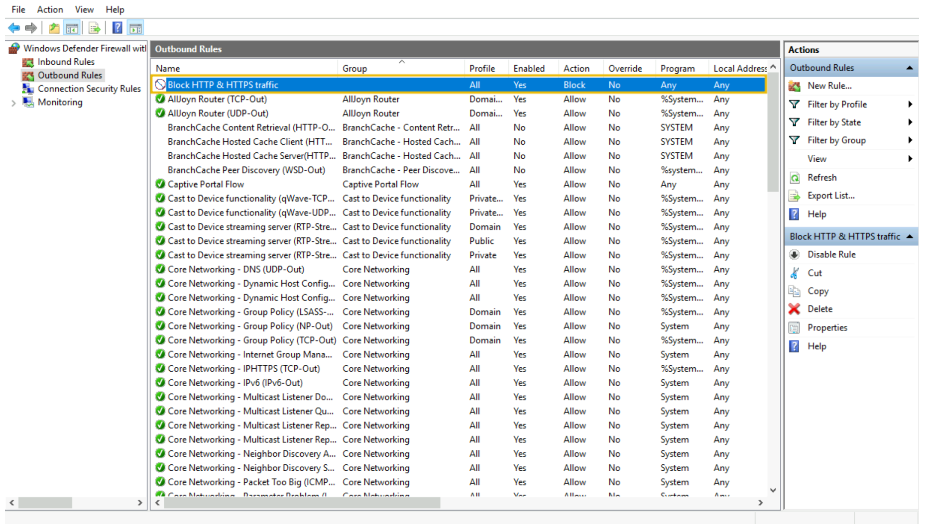Click the rules list horizontal scrollbar right arrow
The width and height of the screenshot is (938, 524).
pyautogui.click(x=761, y=503)
